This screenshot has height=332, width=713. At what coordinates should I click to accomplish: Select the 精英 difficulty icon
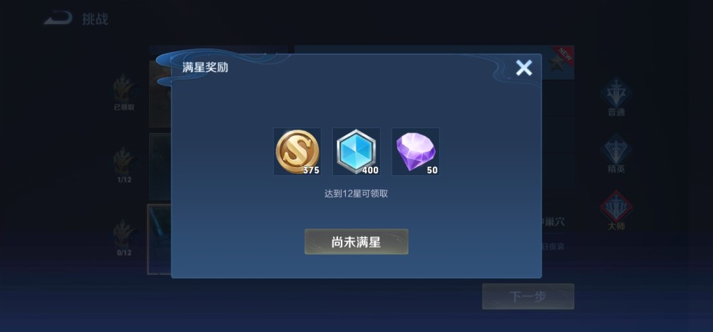click(x=616, y=153)
